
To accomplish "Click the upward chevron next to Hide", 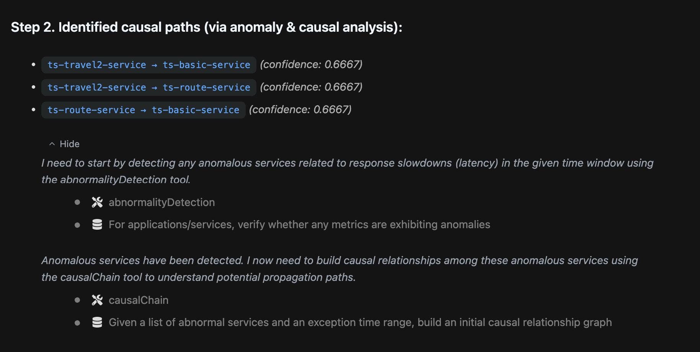I will click(52, 144).
